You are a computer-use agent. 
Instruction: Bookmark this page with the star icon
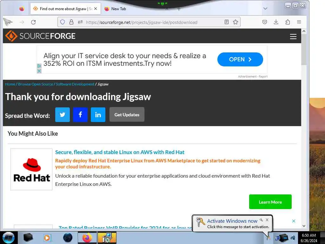(x=235, y=22)
